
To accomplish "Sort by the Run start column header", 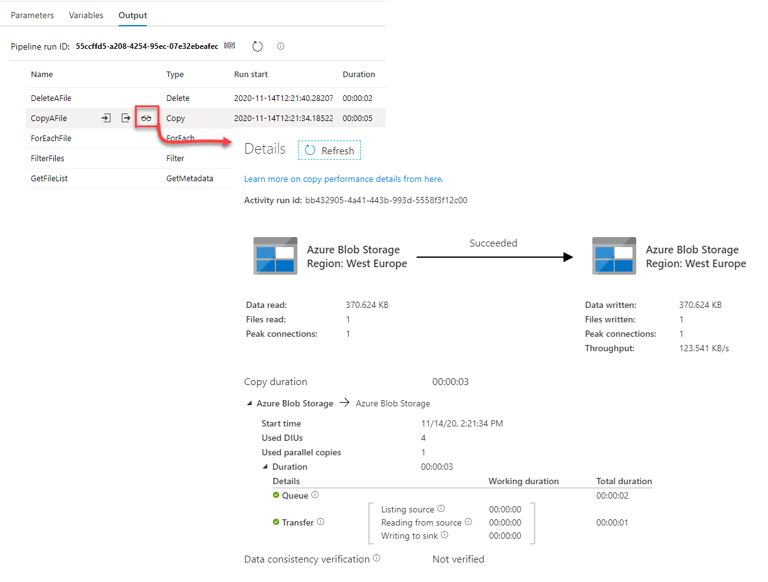I will point(251,74).
